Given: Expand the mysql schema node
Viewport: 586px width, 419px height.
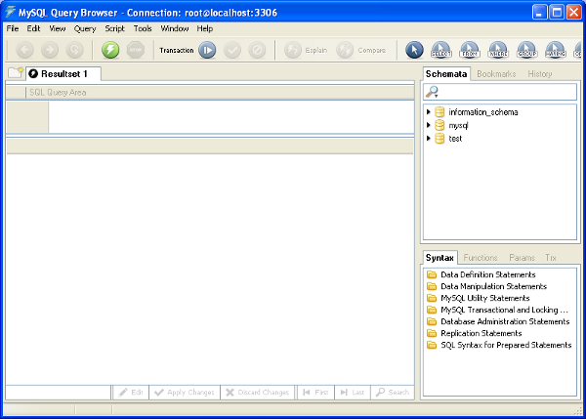Looking at the screenshot, I should [x=429, y=125].
